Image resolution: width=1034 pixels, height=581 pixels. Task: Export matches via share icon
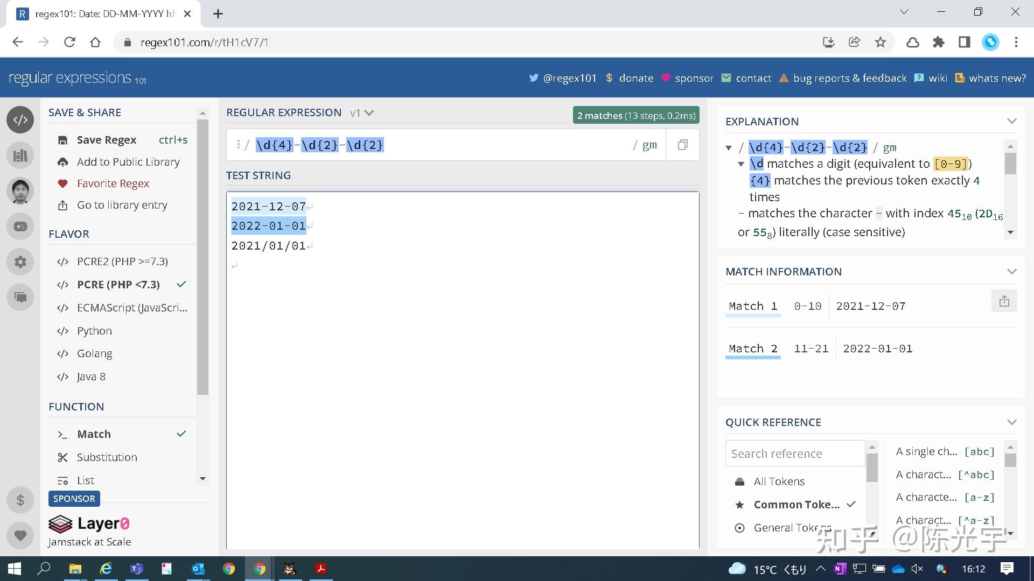click(1004, 301)
